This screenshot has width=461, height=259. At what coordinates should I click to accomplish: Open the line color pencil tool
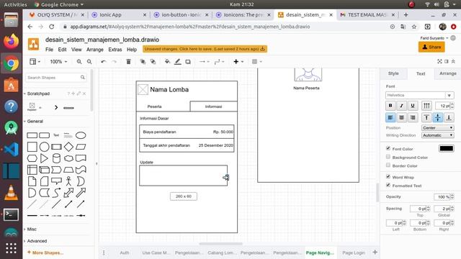point(178,62)
